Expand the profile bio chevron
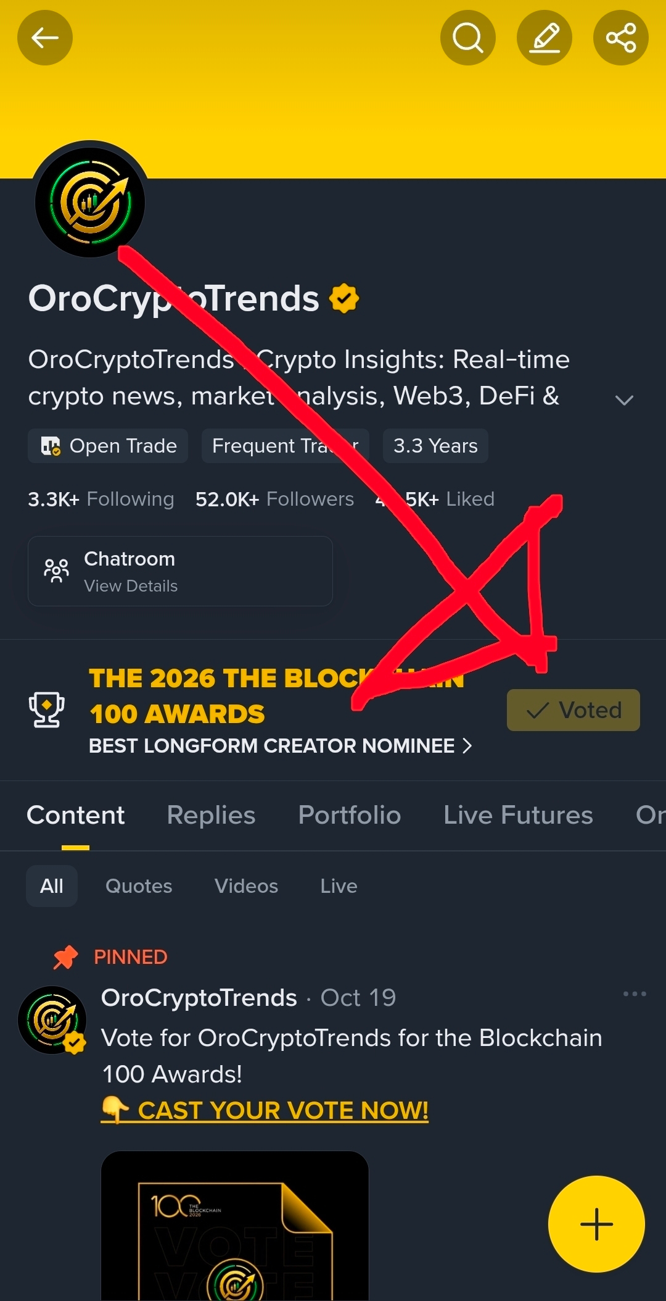Viewport: 666px width, 1301px height. 624,400
